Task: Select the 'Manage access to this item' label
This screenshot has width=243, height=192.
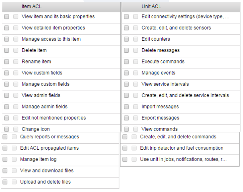Action: pos(51,39)
